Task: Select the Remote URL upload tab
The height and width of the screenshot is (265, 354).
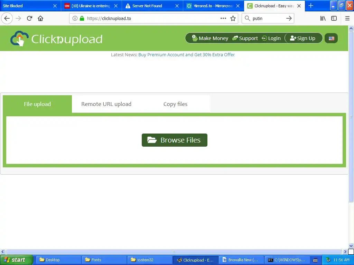Action: pyautogui.click(x=106, y=104)
